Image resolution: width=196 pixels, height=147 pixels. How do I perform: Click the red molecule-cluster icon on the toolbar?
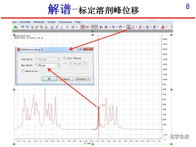[x=163, y=27]
